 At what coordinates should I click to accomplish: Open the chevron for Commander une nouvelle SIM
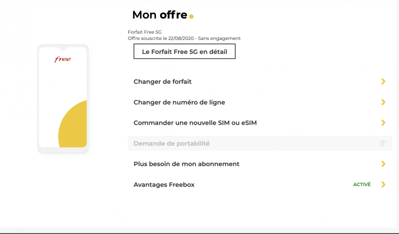383,123
